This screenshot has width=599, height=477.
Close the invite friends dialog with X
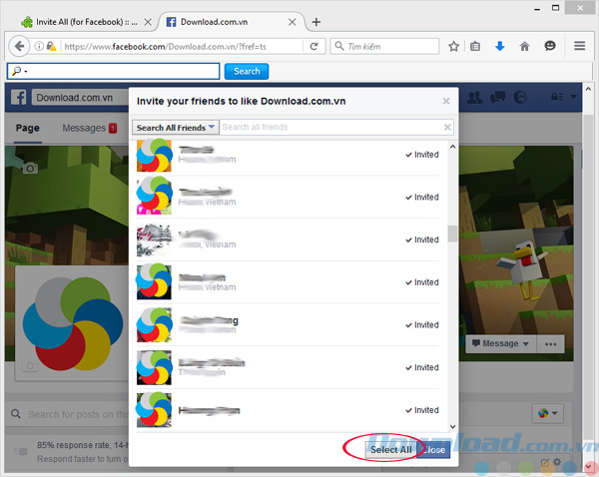(x=446, y=101)
